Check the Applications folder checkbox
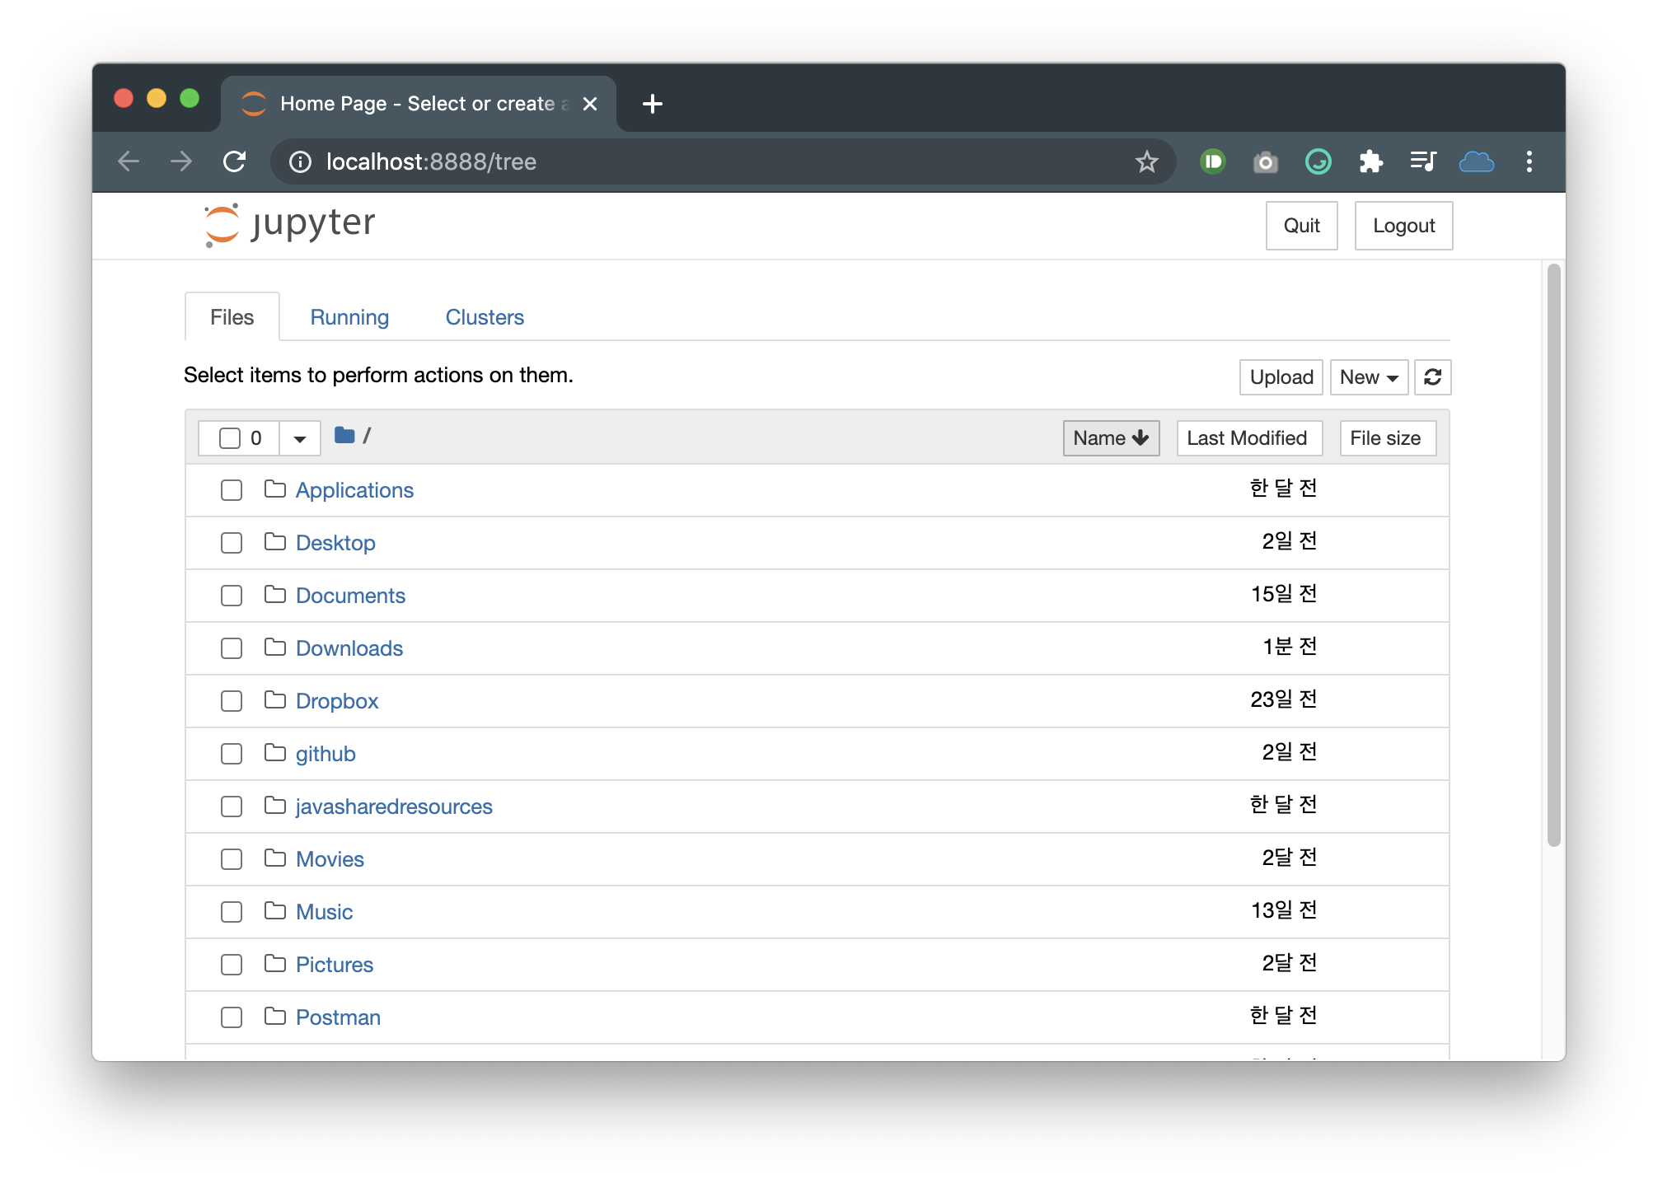Image resolution: width=1658 pixels, height=1183 pixels. [232, 490]
